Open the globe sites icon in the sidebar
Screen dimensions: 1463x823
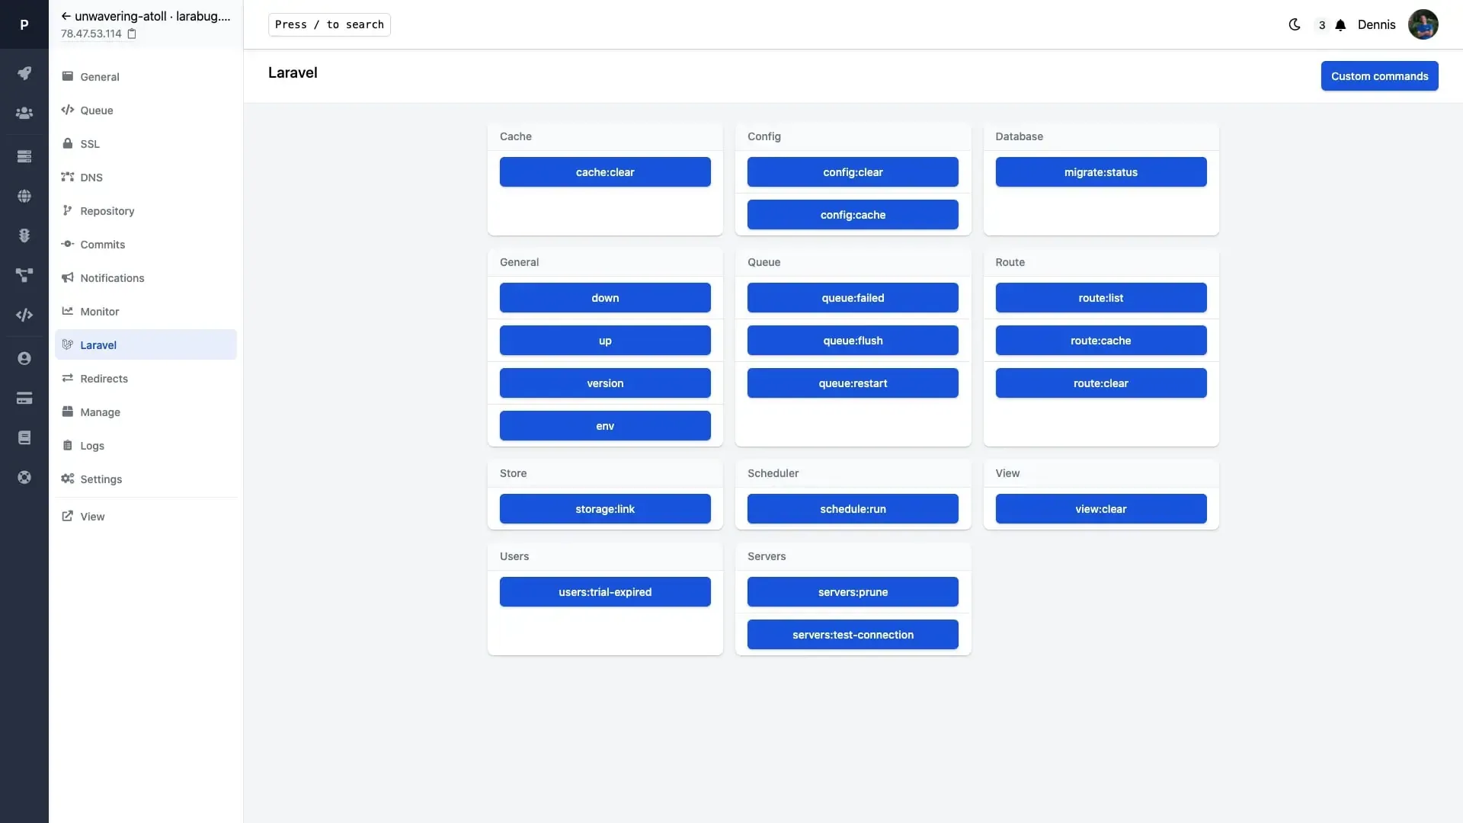point(24,196)
